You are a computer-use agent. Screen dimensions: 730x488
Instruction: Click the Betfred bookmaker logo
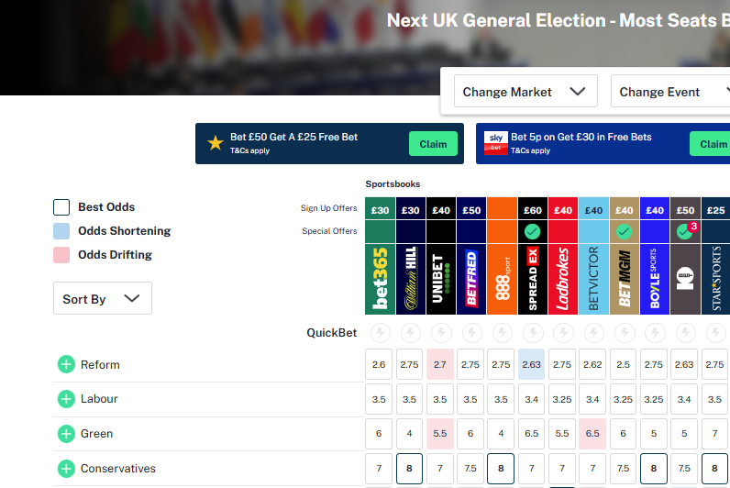point(471,279)
